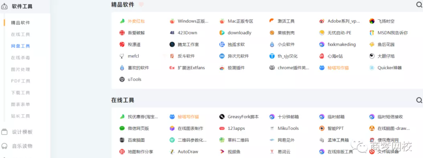Open the mefcl link

click(x=133, y=56)
